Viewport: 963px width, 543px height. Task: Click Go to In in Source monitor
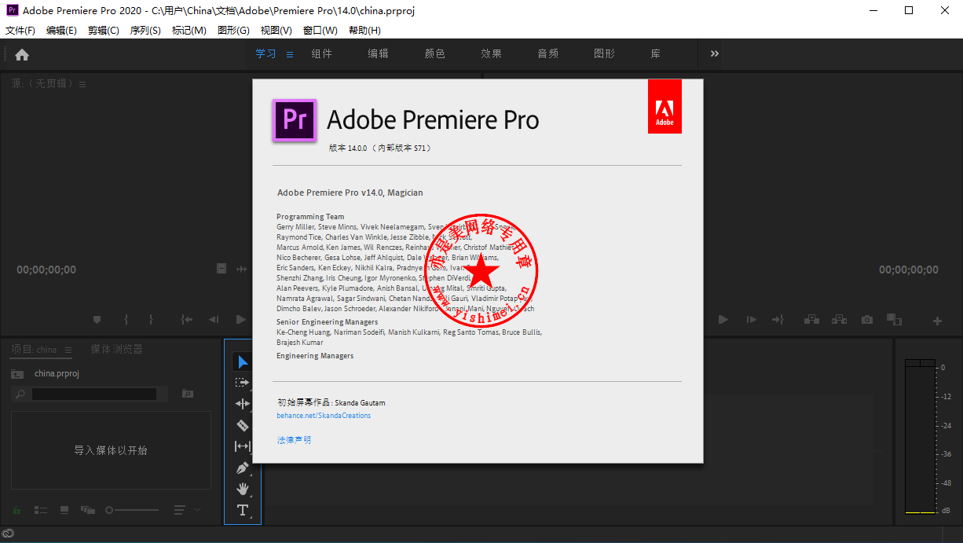[186, 320]
